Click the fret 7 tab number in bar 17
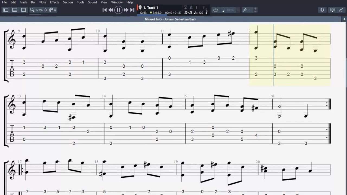This screenshot has width=347, height=195. point(27,192)
